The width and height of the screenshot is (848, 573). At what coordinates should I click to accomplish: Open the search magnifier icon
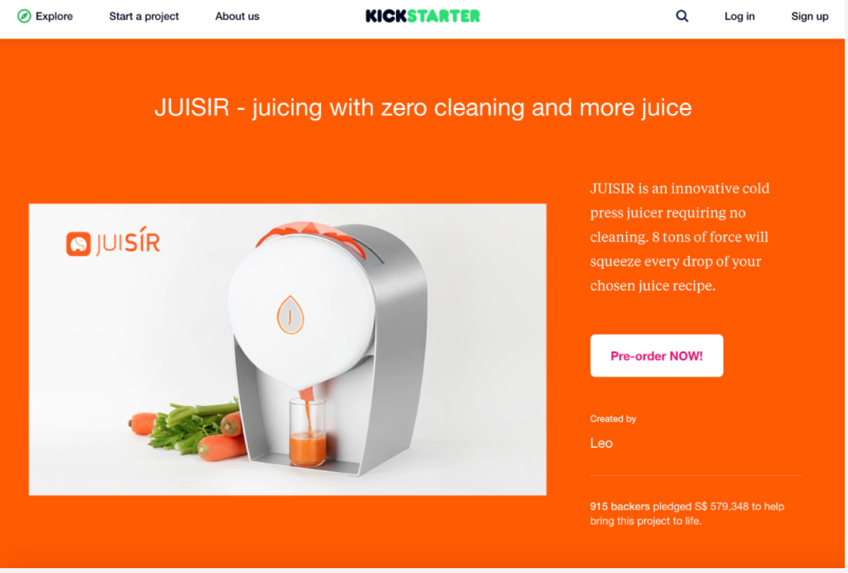[x=682, y=16]
